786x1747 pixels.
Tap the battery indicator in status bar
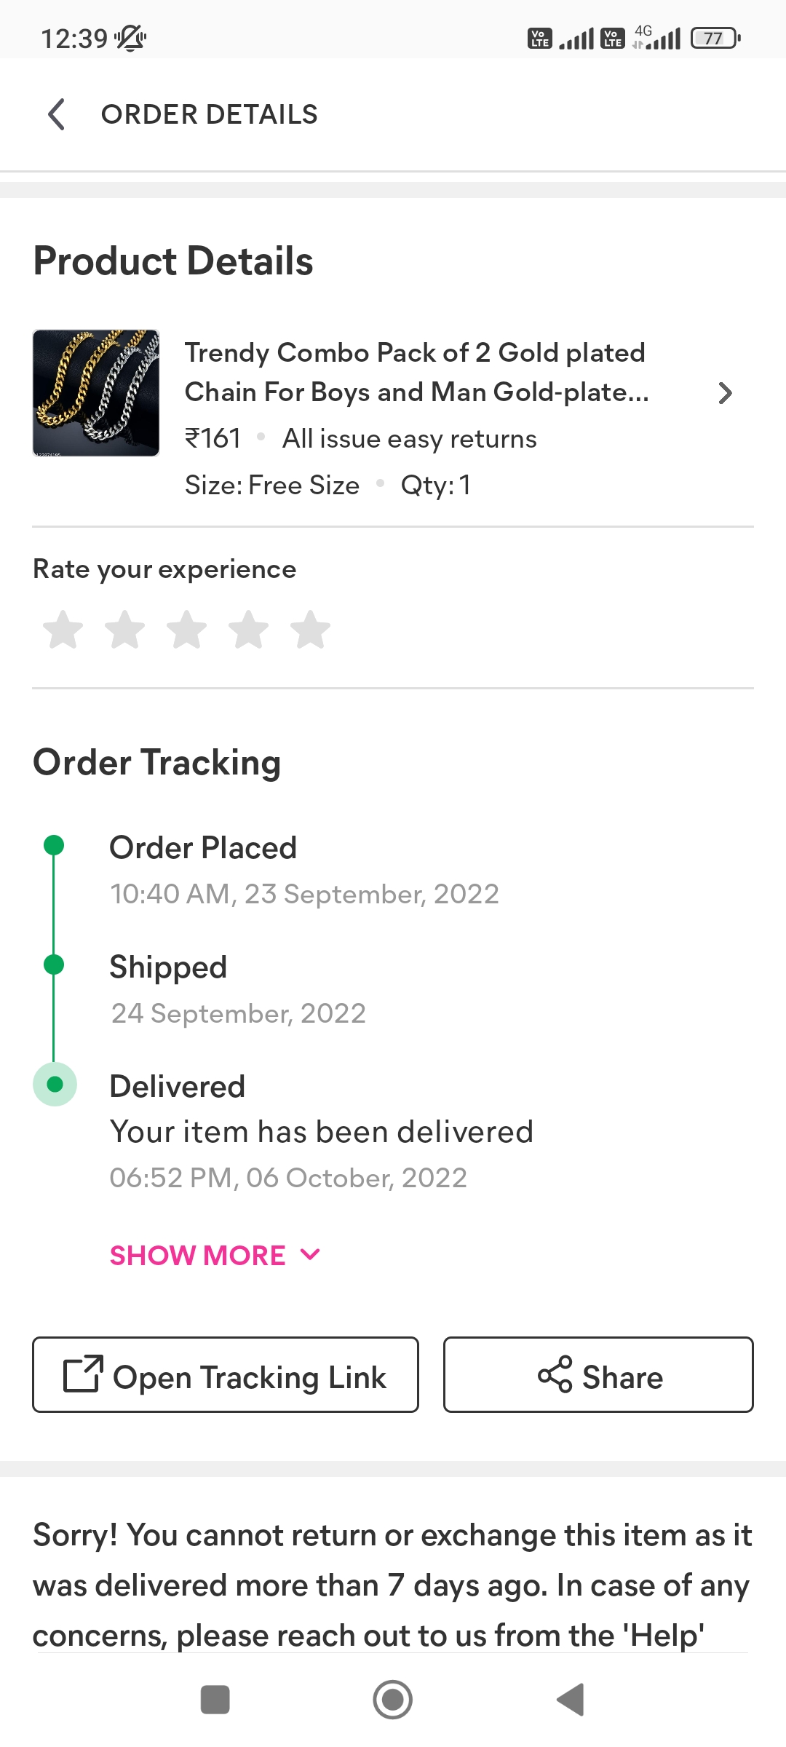click(715, 38)
